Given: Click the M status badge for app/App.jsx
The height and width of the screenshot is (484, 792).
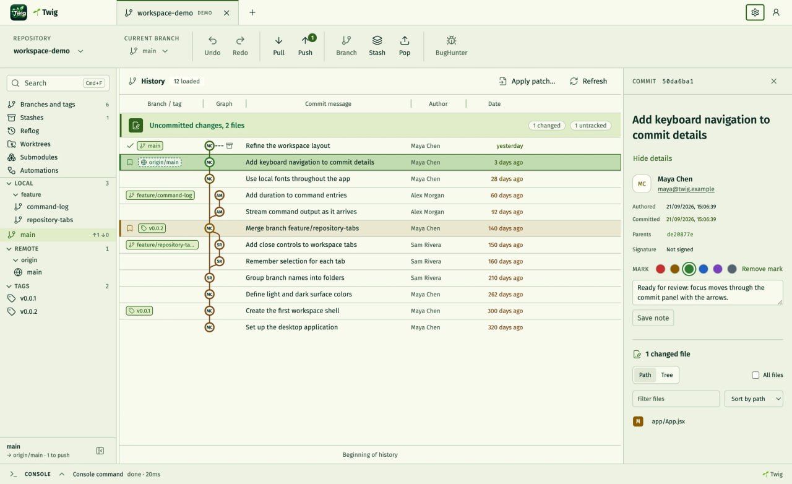Looking at the screenshot, I should tap(638, 421).
